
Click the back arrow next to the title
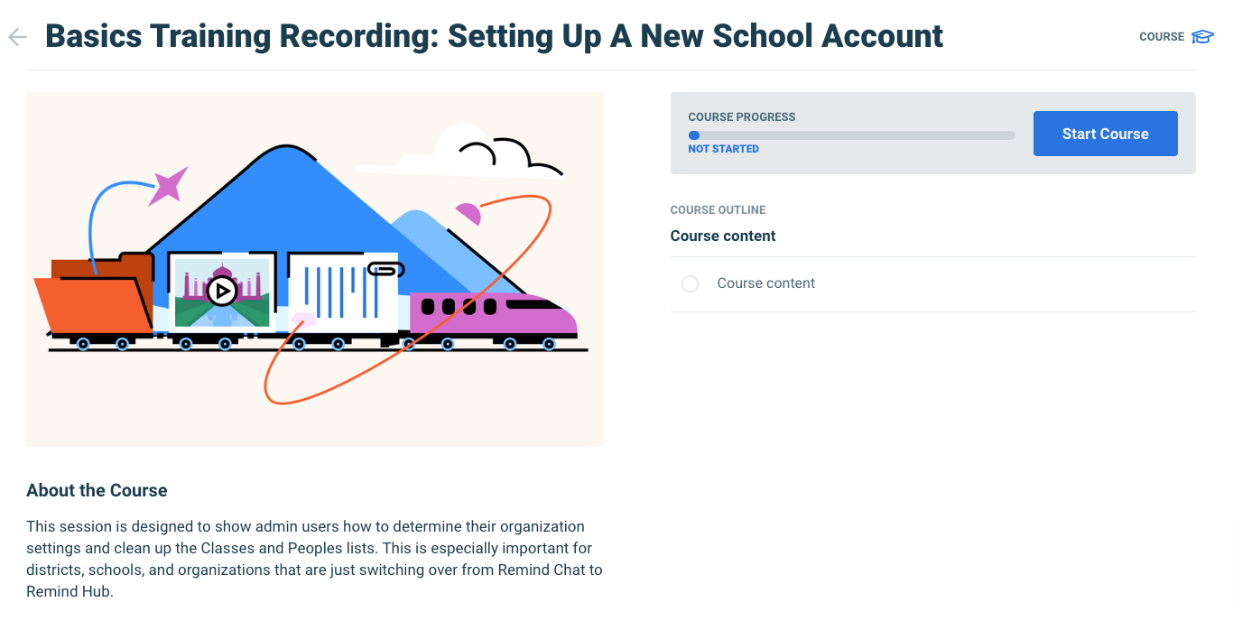[x=17, y=37]
